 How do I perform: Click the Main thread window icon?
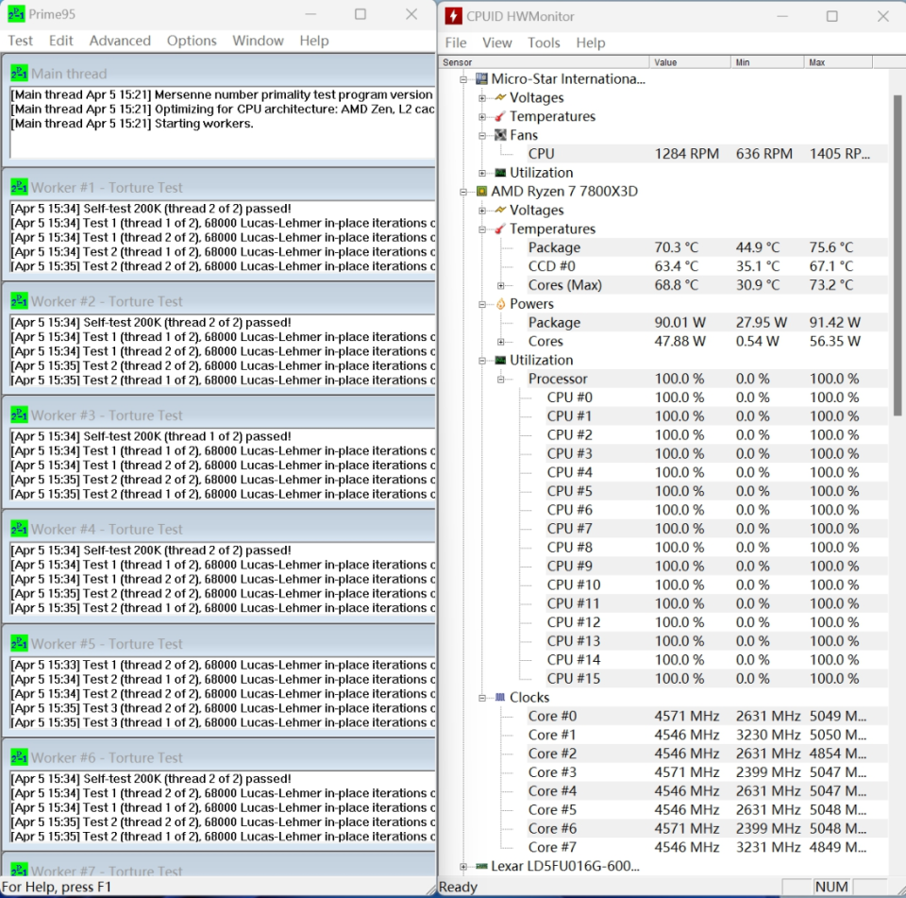click(19, 73)
